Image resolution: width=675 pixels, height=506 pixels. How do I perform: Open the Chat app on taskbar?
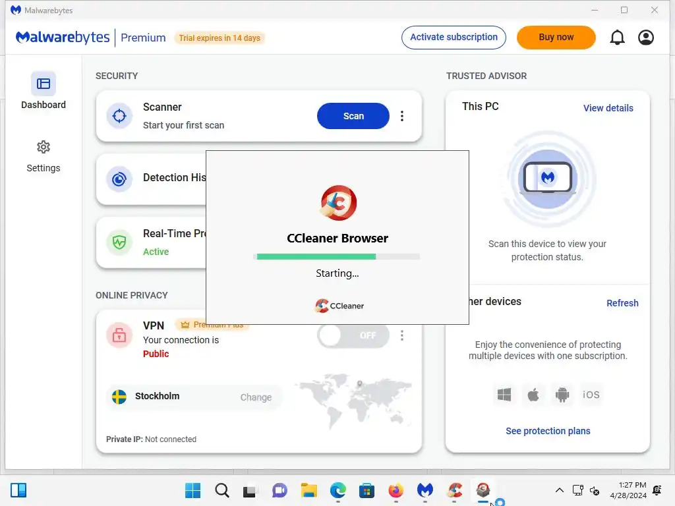[x=279, y=490]
